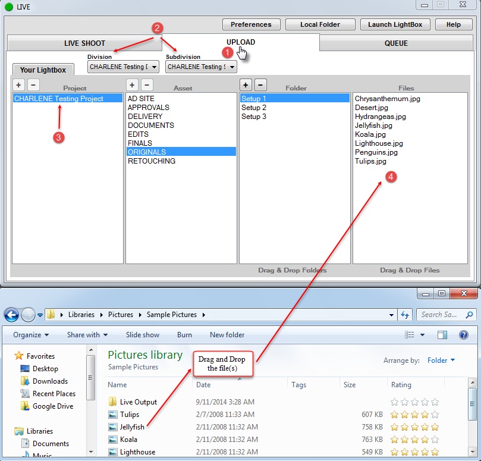Open the Subdivision dropdown
481x461 pixels.
pyautogui.click(x=201, y=67)
